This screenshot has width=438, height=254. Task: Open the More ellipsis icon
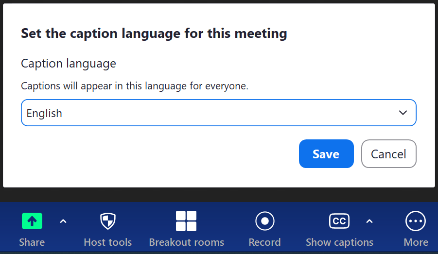[416, 221]
